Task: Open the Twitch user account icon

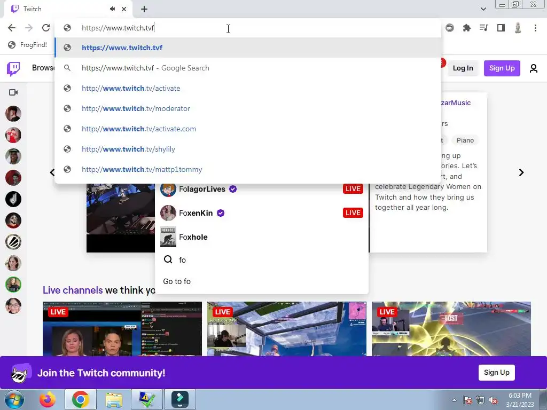Action: tap(534, 68)
